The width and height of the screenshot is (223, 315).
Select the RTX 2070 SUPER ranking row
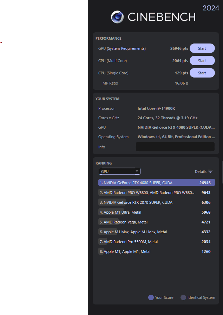(157, 202)
